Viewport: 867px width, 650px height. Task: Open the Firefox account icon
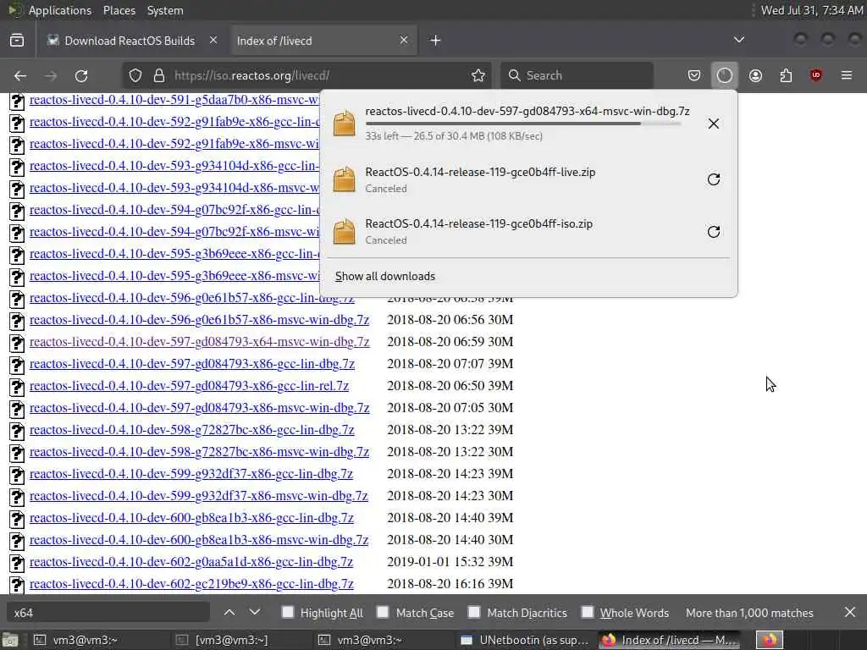[755, 75]
